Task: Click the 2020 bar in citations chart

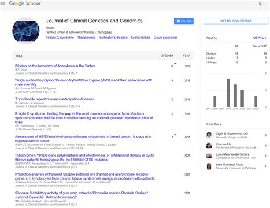Action: click(242, 99)
